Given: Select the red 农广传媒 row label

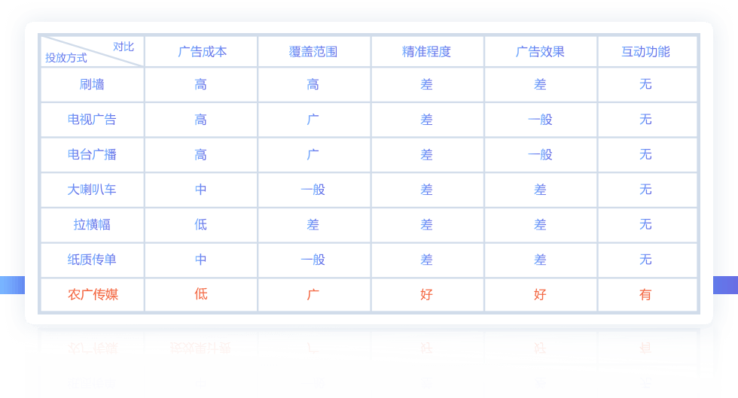Looking at the screenshot, I should (93, 294).
